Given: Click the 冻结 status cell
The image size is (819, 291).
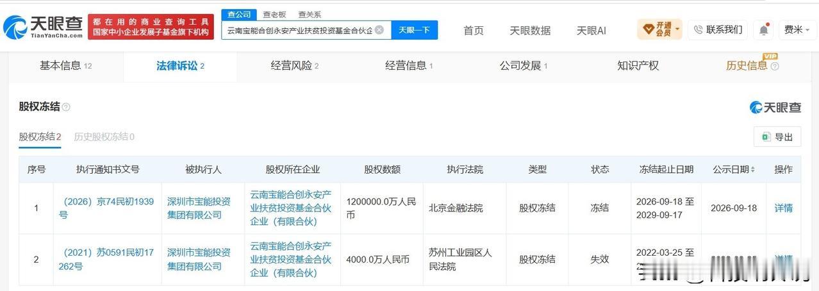Looking at the screenshot, I should tap(600, 208).
